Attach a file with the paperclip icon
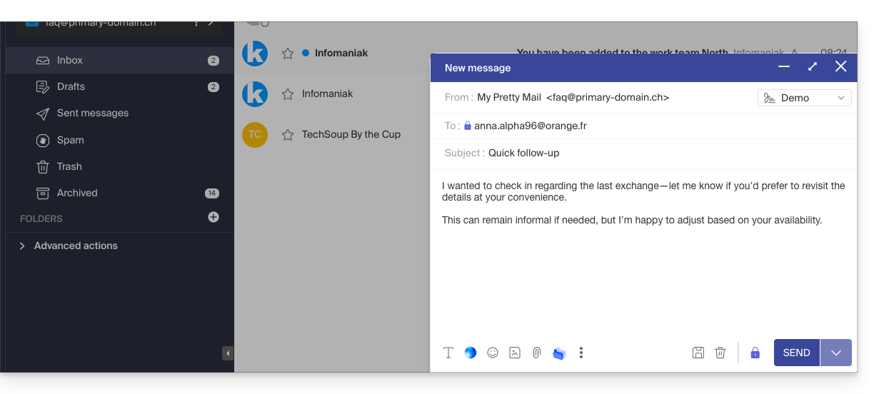 tap(537, 353)
